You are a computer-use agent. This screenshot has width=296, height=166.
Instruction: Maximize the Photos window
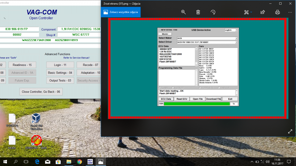click(280, 3)
